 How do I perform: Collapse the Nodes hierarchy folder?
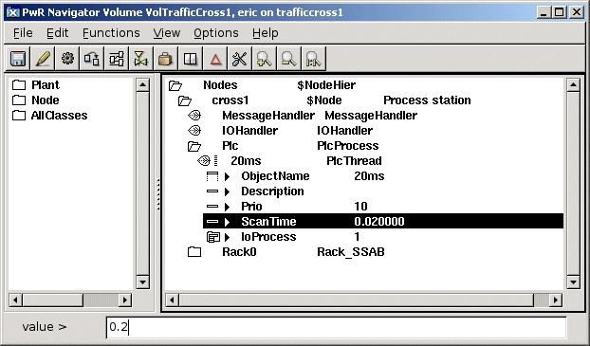(x=175, y=85)
